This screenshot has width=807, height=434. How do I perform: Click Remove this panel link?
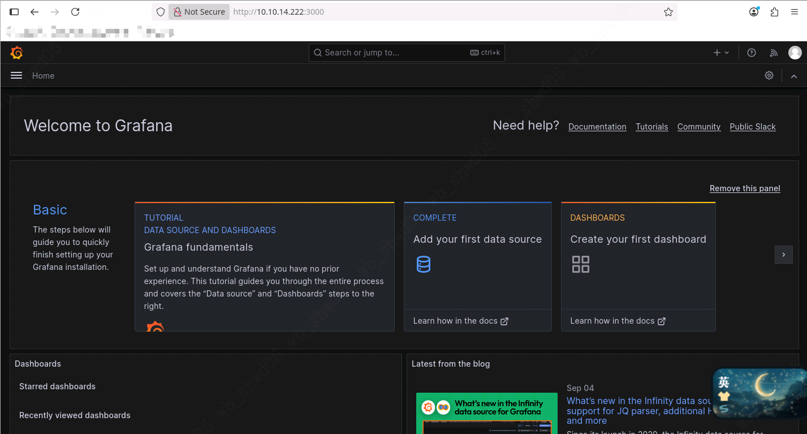coord(745,188)
